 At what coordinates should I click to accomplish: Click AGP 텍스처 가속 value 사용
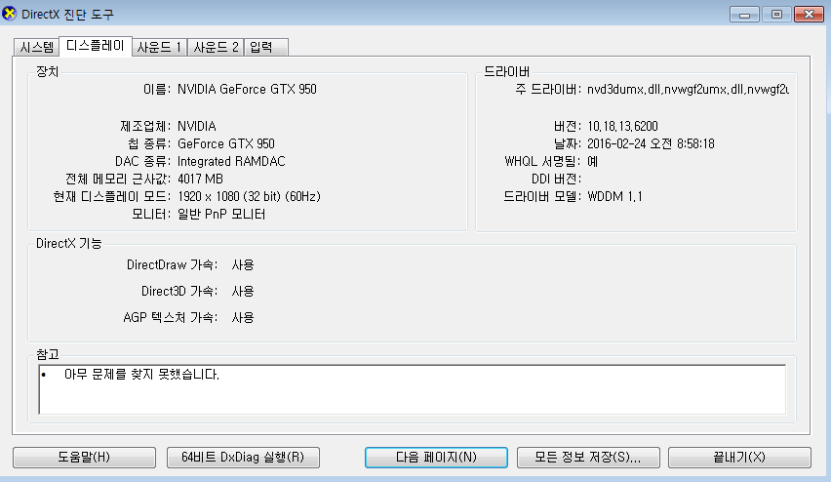(243, 317)
